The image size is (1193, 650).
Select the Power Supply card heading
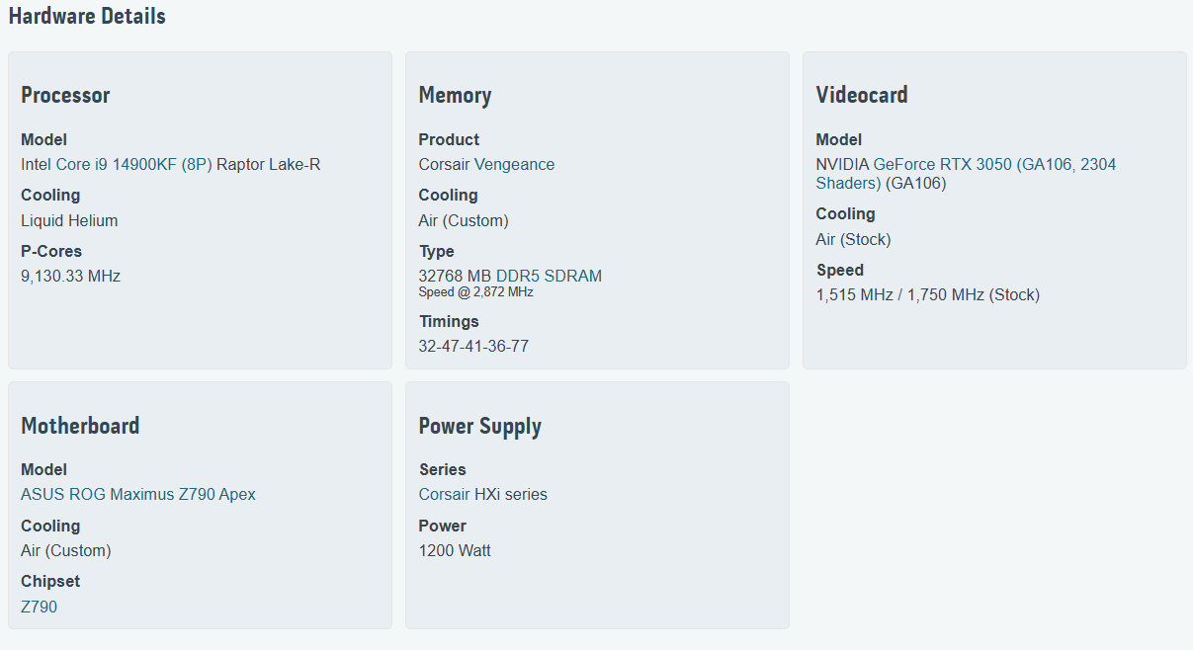480,426
